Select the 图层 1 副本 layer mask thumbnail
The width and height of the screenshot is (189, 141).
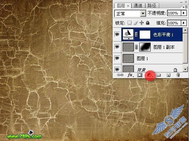point(145,47)
